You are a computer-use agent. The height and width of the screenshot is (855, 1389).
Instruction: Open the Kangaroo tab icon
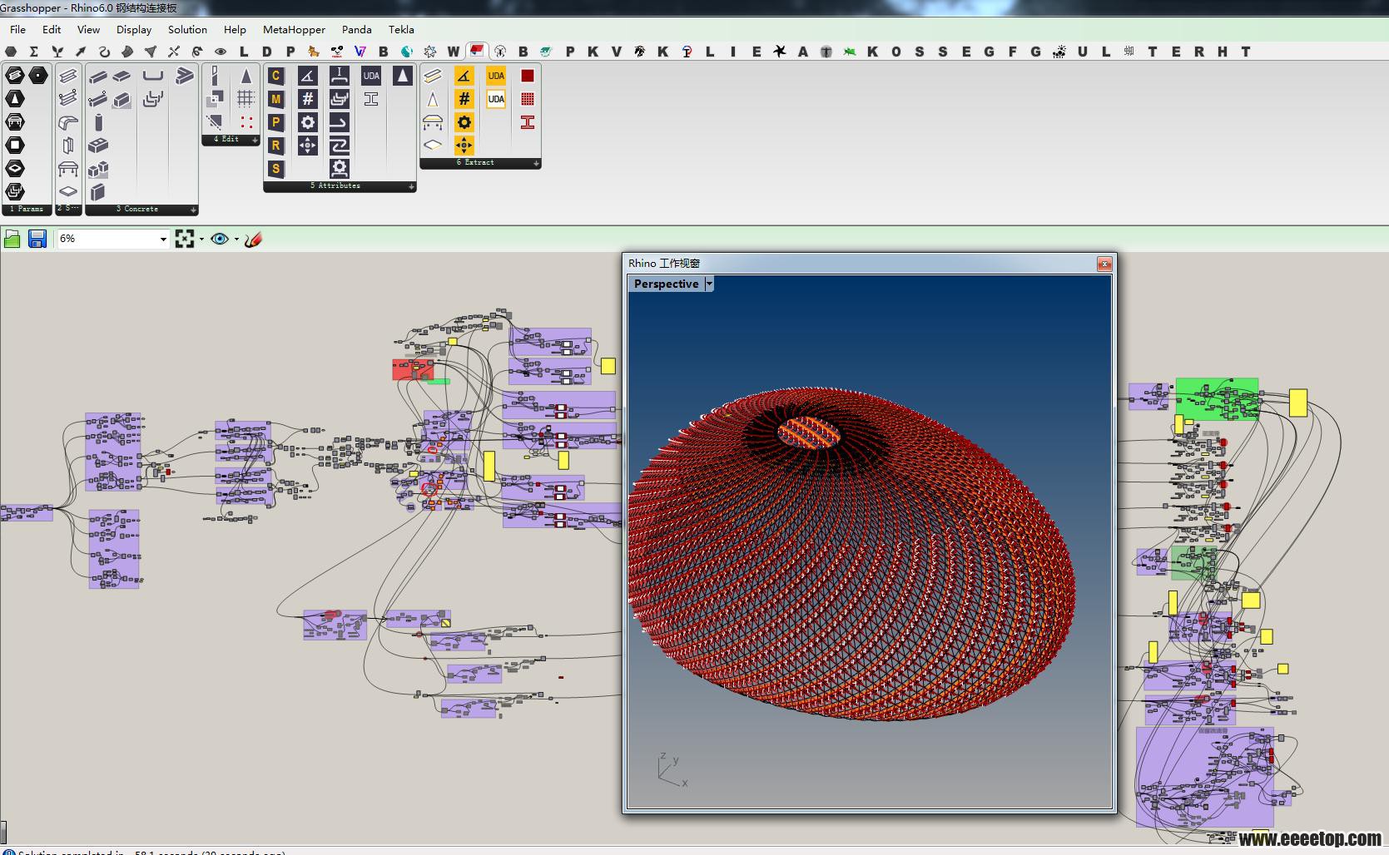(314, 52)
